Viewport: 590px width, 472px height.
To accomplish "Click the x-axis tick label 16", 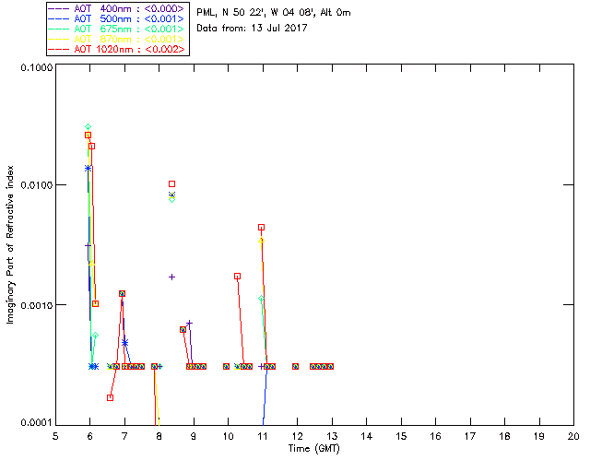I will point(436,436).
